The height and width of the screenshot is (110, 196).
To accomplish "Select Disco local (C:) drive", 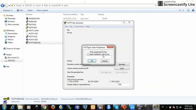I will [13, 57].
